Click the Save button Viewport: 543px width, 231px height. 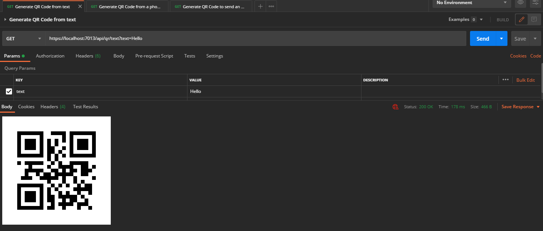[x=520, y=38]
